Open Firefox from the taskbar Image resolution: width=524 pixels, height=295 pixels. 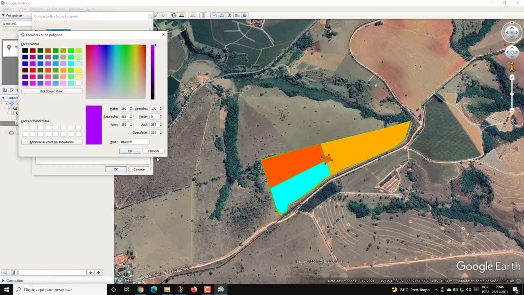pyautogui.click(x=194, y=290)
